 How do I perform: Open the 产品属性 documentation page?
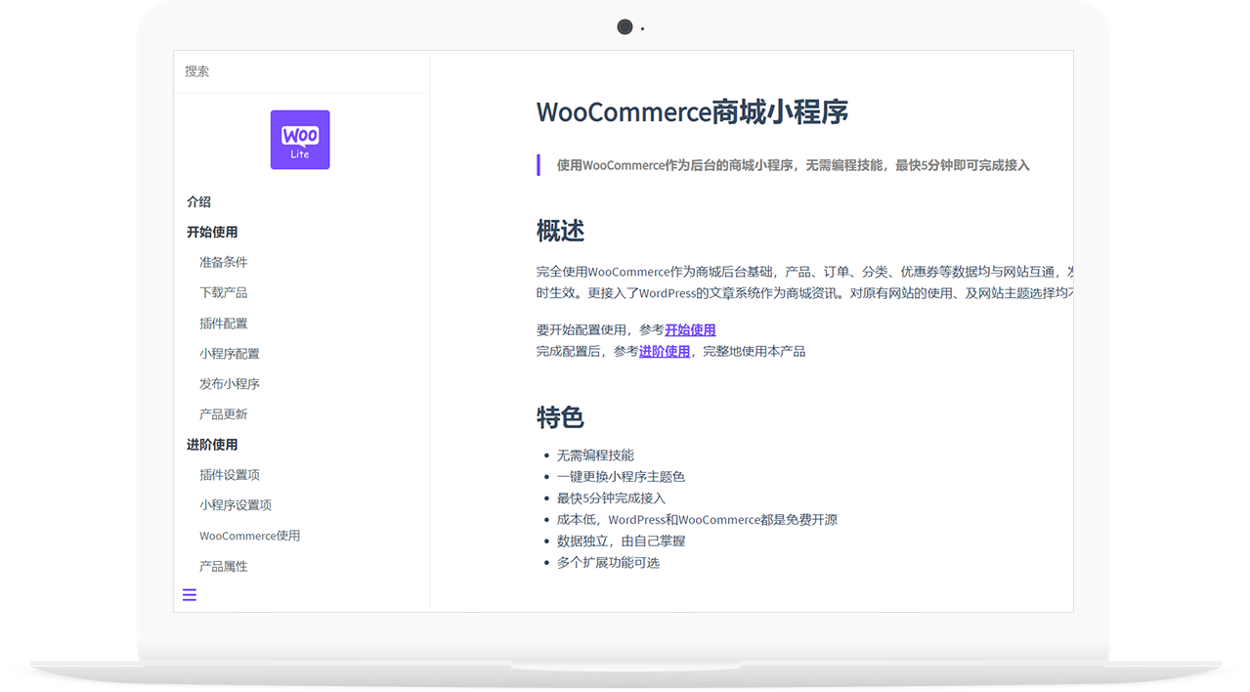pos(223,566)
